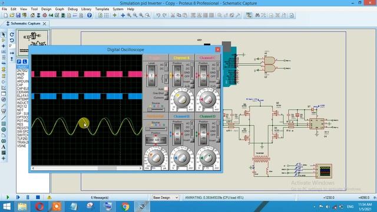
Task: Toggle the grid dots icon
Action: 106,15
